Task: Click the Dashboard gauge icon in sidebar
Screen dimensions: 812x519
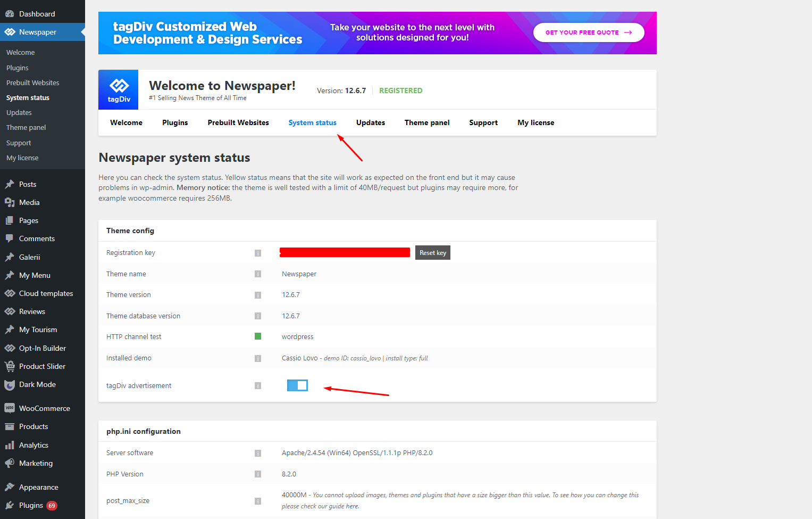Action: 10,14
